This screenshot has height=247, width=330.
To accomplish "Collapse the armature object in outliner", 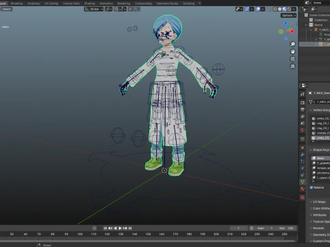I will coord(311,30).
